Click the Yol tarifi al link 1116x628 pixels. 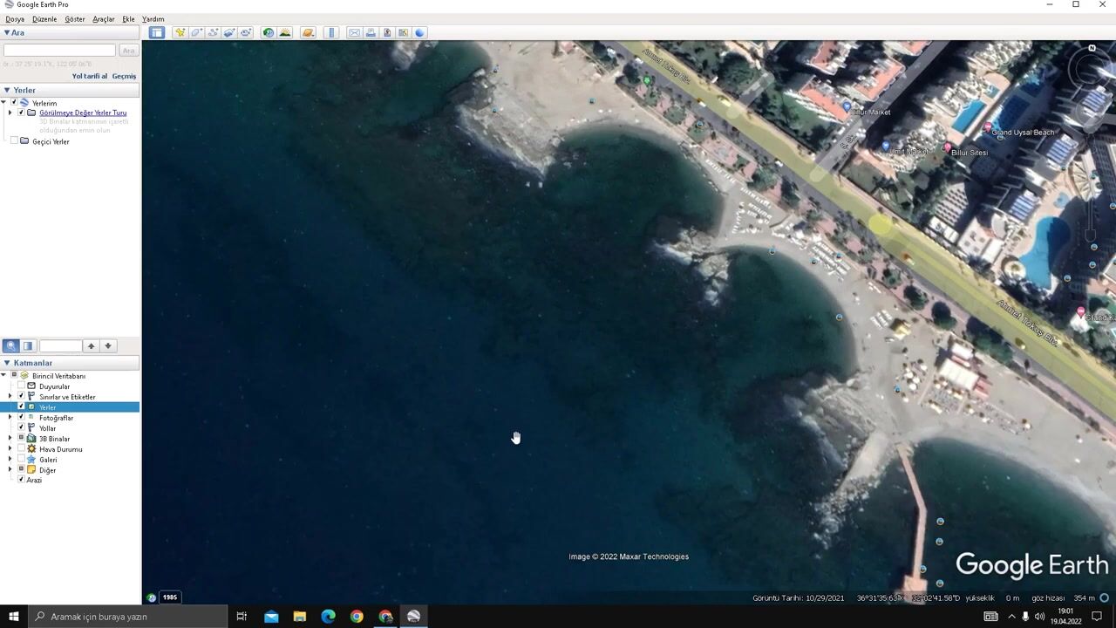pos(89,76)
